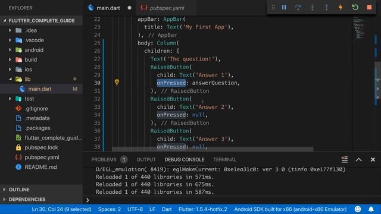Open the OUTPUT panel tab
The width and height of the screenshot is (381, 214).
146,159
